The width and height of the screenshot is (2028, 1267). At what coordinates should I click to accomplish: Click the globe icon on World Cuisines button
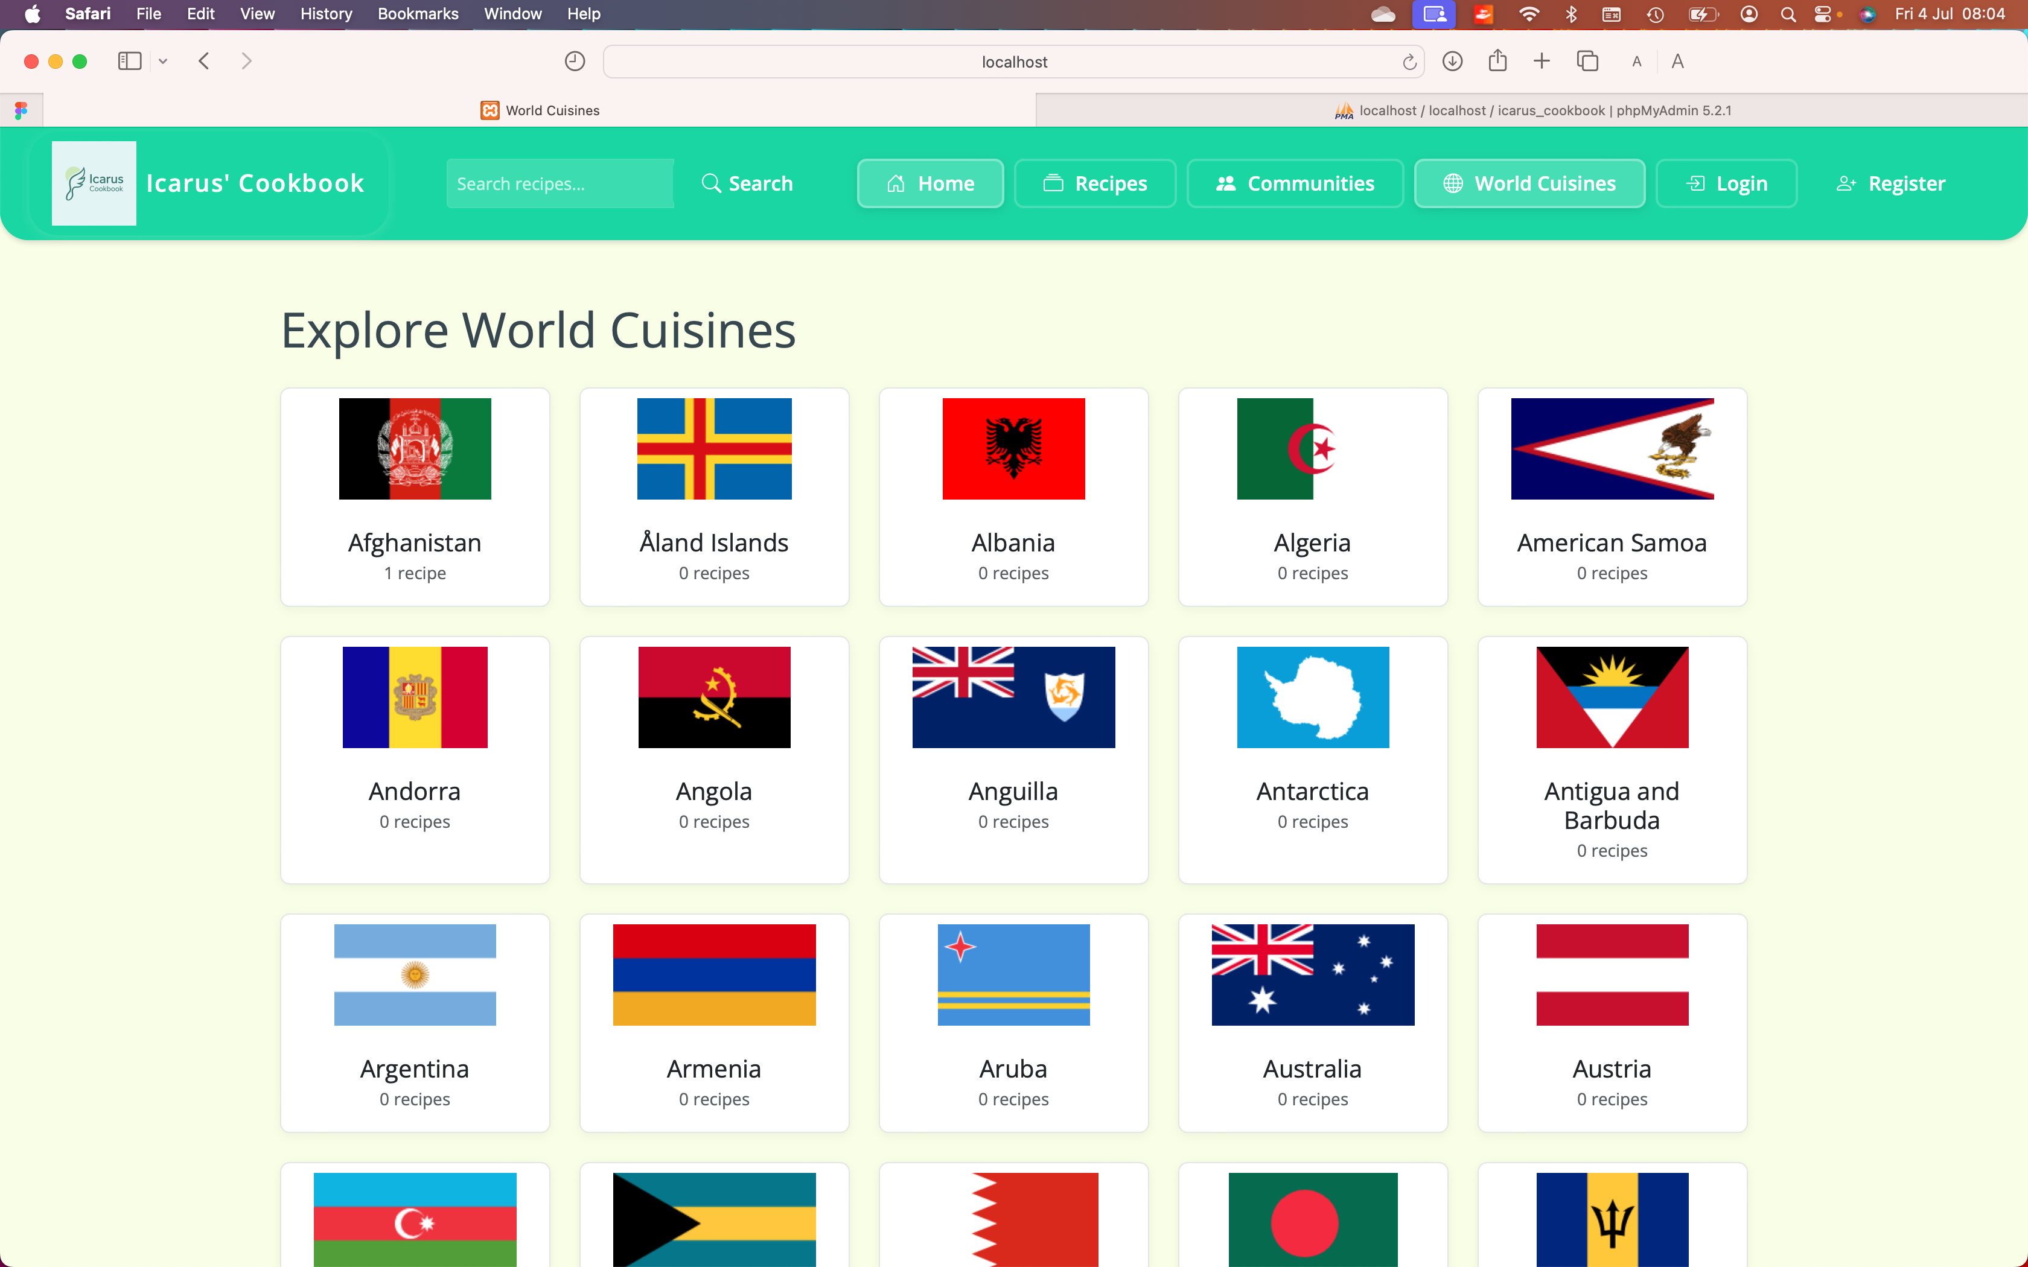[1455, 183]
